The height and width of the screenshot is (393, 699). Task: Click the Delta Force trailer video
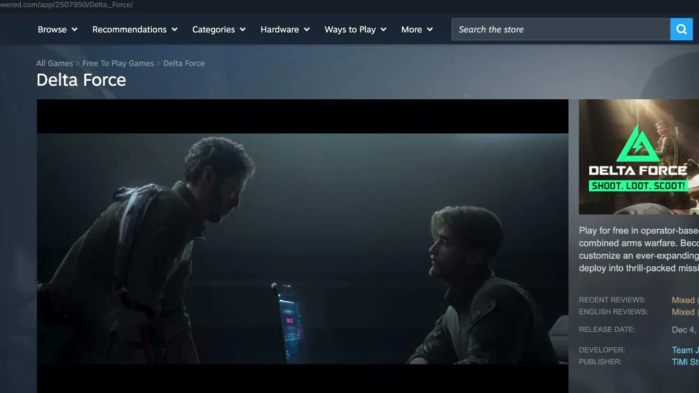click(303, 246)
